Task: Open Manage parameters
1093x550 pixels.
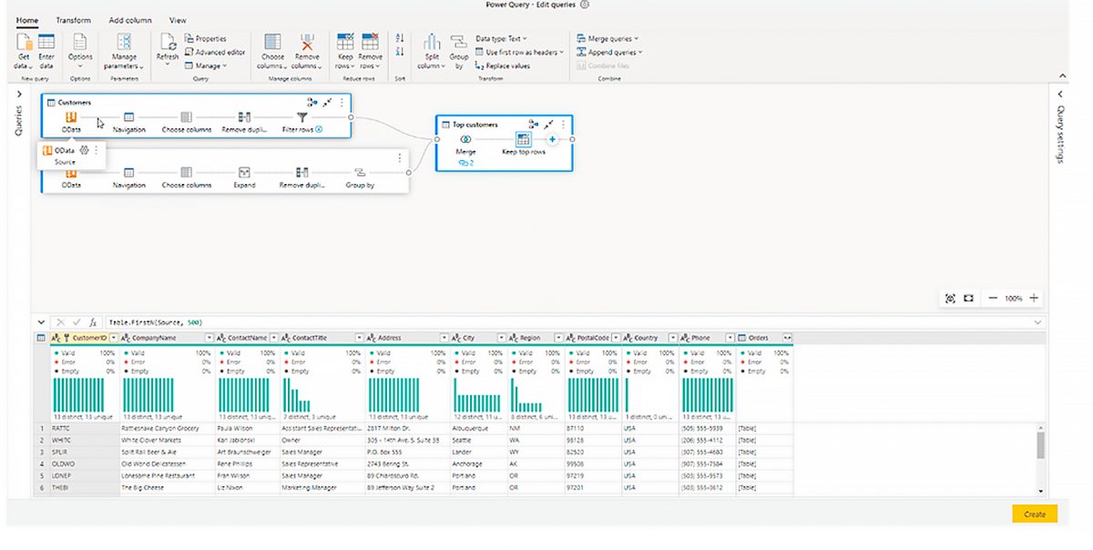Action: point(124,51)
